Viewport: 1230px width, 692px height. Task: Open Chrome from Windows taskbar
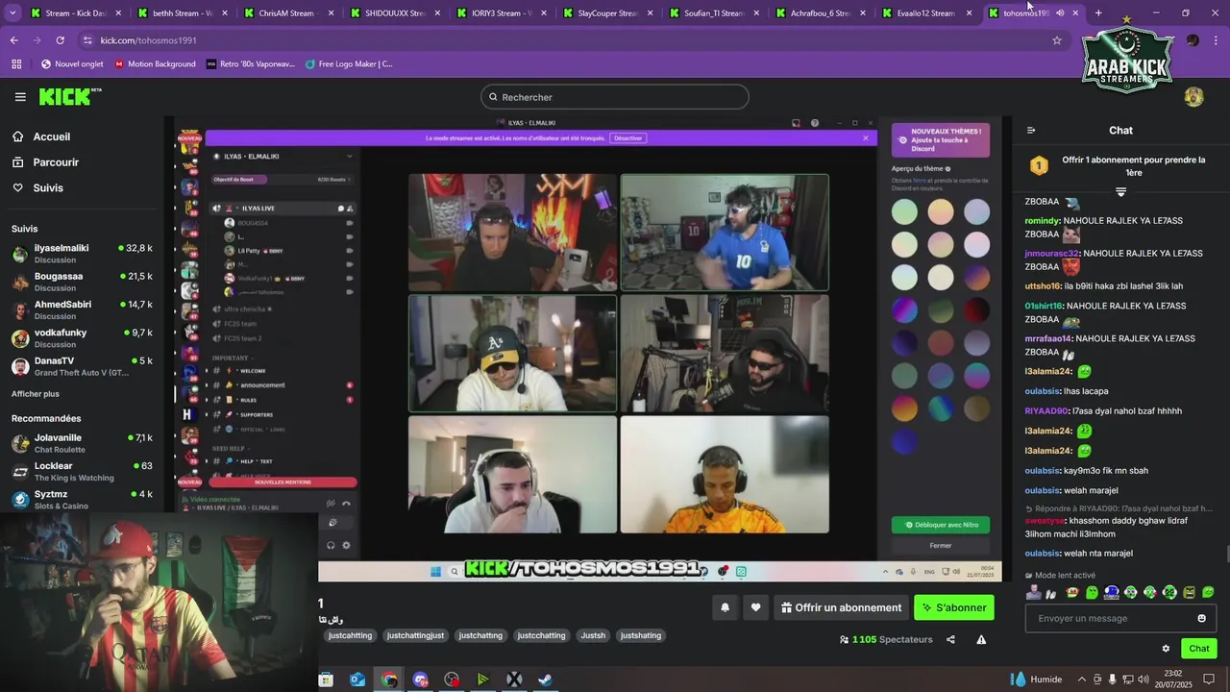tap(389, 680)
